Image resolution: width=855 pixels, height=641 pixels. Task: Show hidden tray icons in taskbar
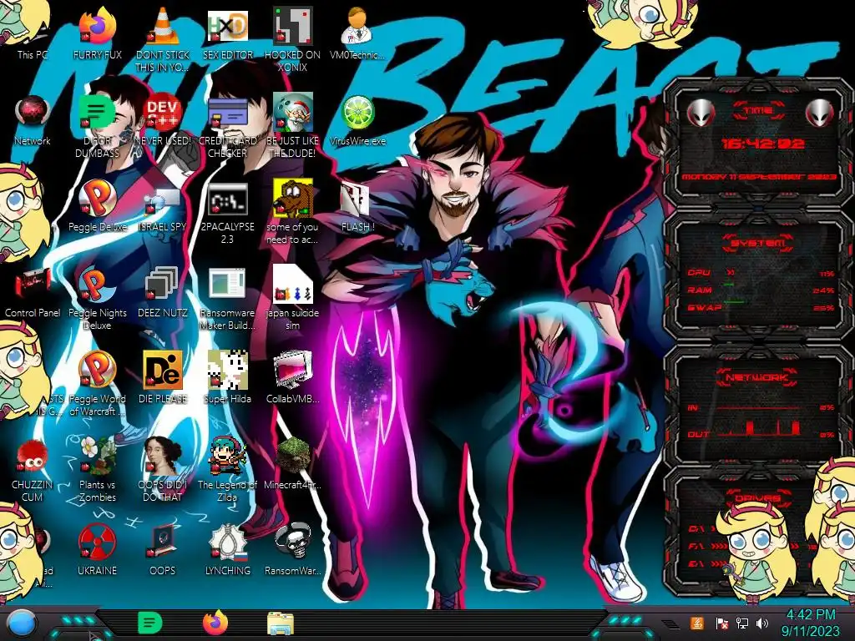pos(670,623)
